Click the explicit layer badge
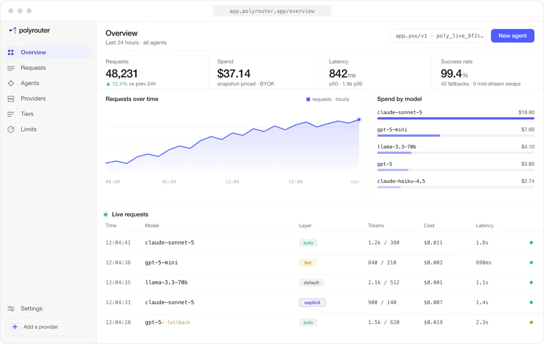The height and width of the screenshot is (344, 544). 312,302
